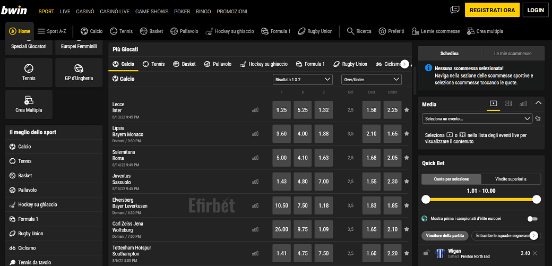Open Hockey su ghiaccio in sidebar list
The image size is (552, 266).
tap(54, 205)
